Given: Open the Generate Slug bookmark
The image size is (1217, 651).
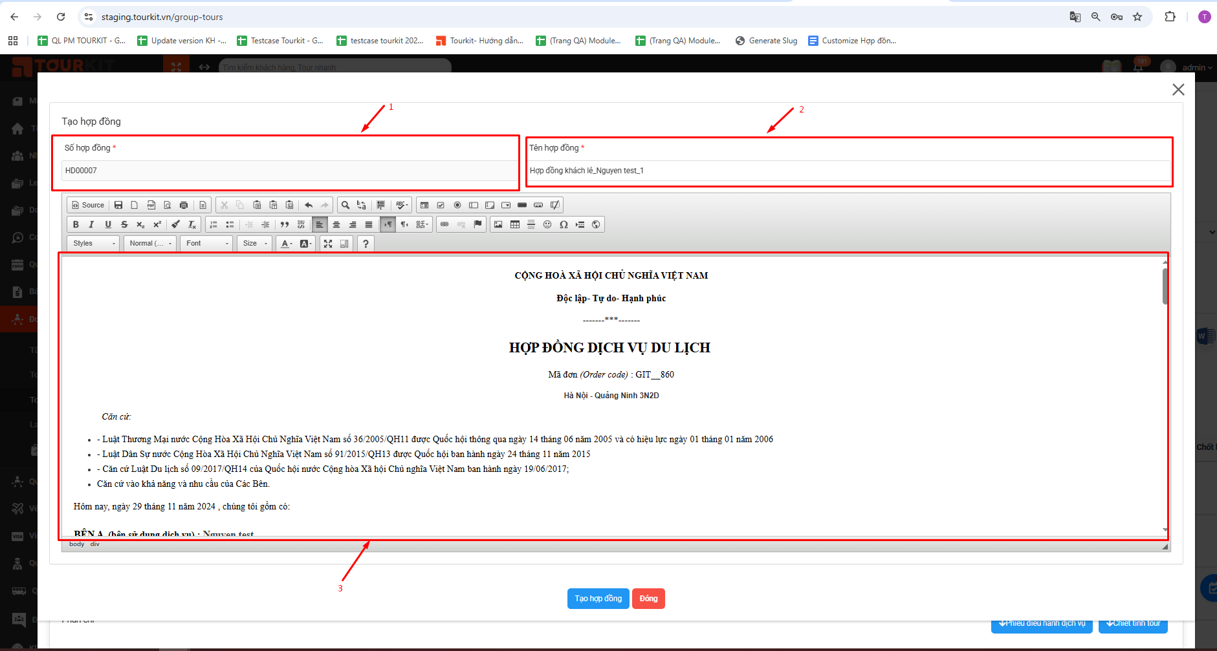Looking at the screenshot, I should [767, 41].
